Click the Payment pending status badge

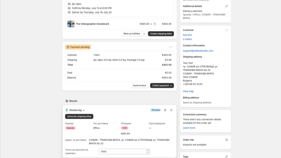[78, 47]
